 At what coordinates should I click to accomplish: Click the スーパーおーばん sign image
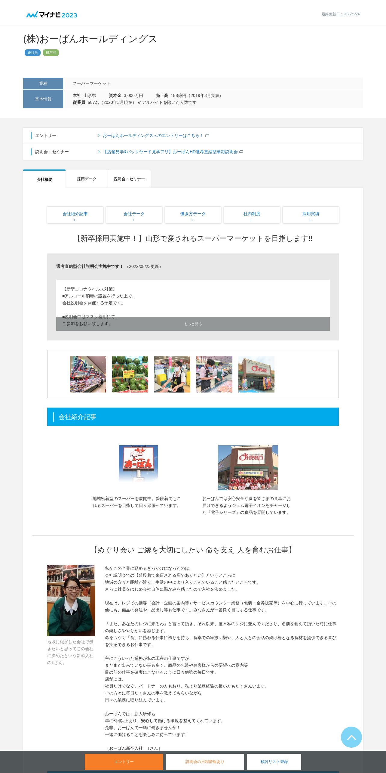tap(138, 464)
